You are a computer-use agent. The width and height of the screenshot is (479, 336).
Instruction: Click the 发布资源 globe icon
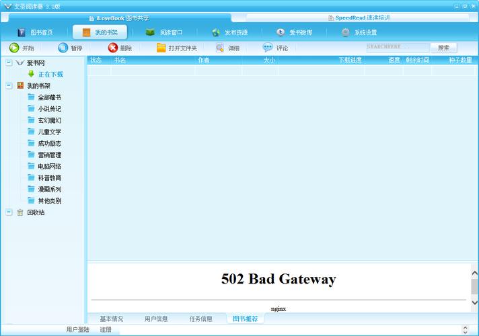click(x=216, y=32)
